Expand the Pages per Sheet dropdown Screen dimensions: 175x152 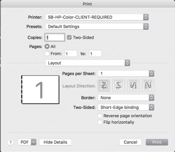pos(126,73)
